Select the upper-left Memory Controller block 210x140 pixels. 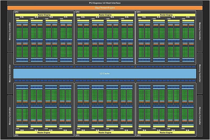(x=10, y=31)
